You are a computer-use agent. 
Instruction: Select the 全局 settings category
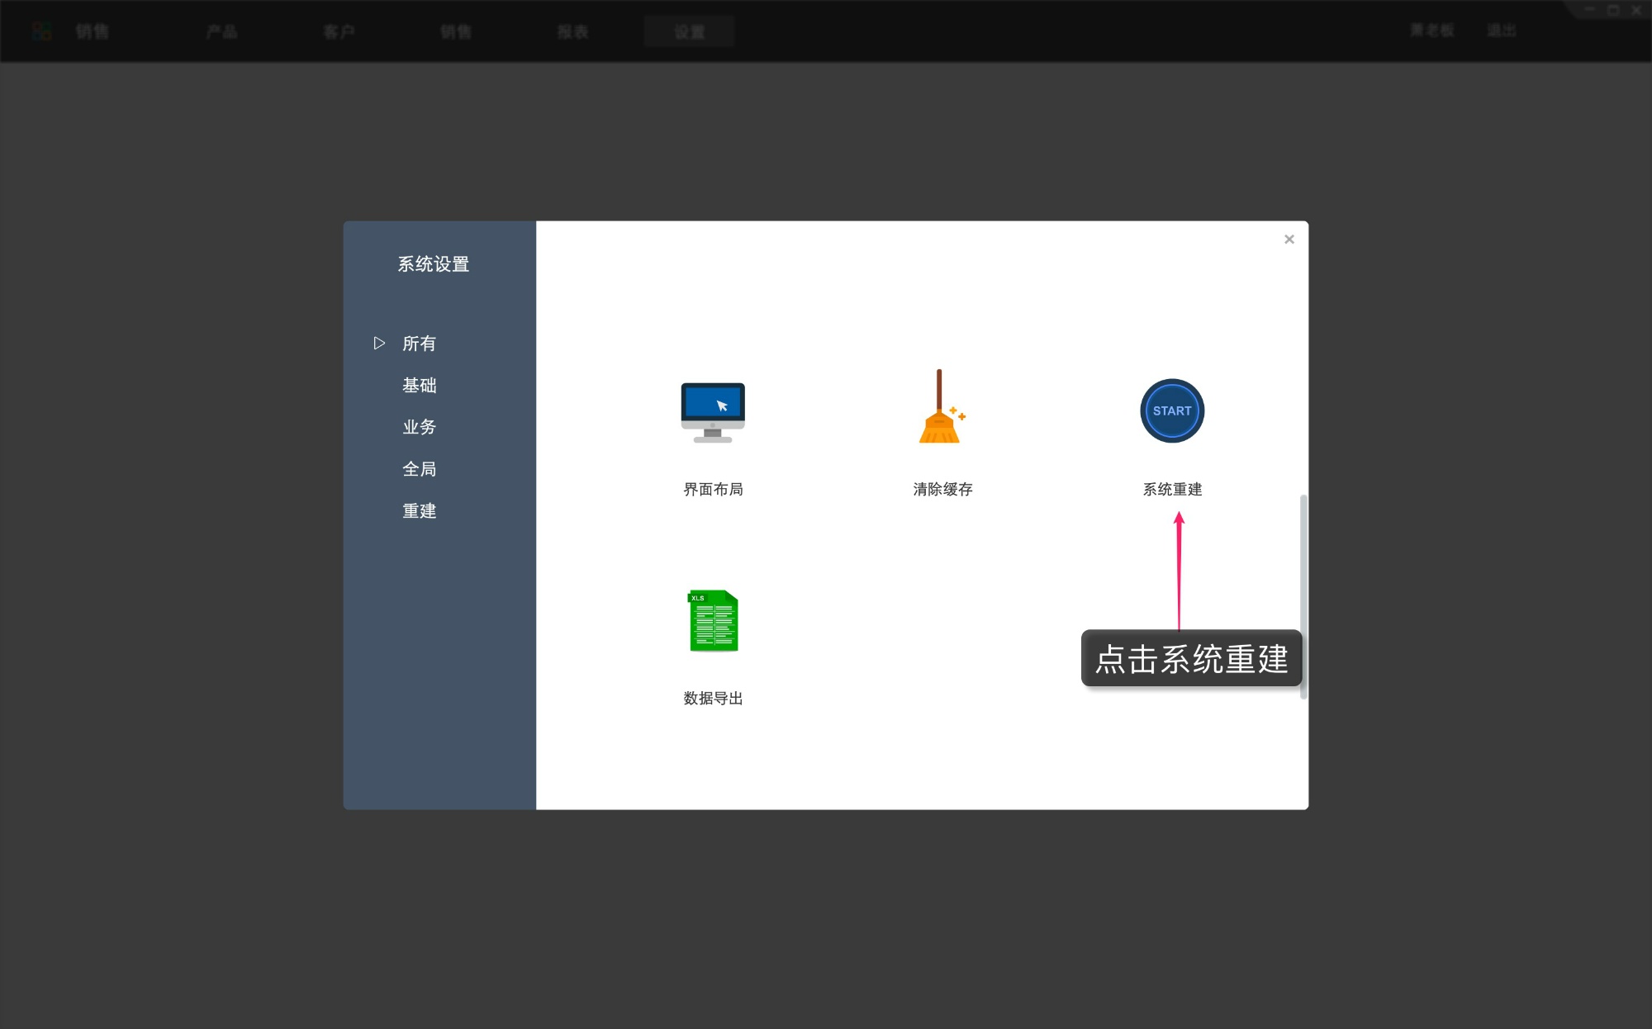[419, 469]
